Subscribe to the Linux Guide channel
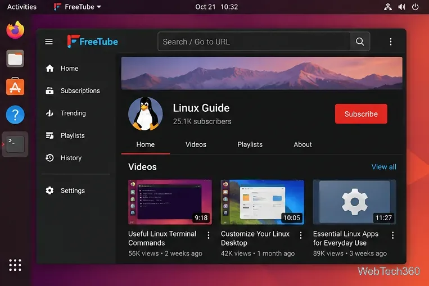The image size is (429, 286). point(361,114)
